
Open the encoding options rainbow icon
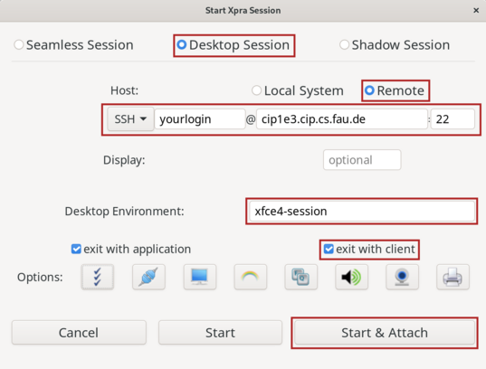(251, 277)
